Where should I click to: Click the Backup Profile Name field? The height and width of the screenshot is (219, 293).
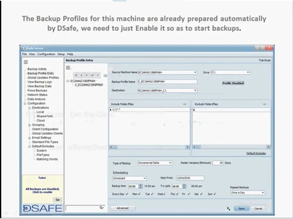pyautogui.click(x=168, y=82)
